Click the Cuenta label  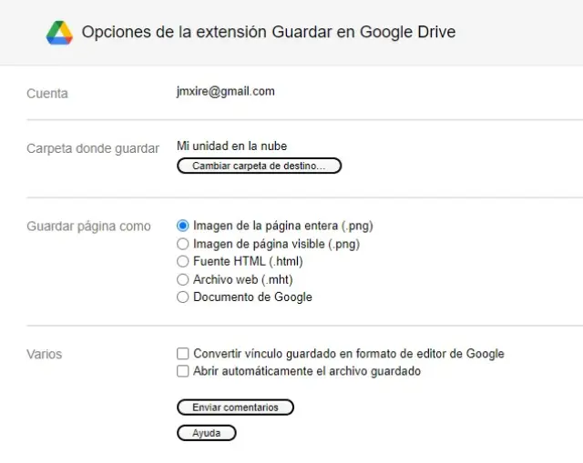47,93
